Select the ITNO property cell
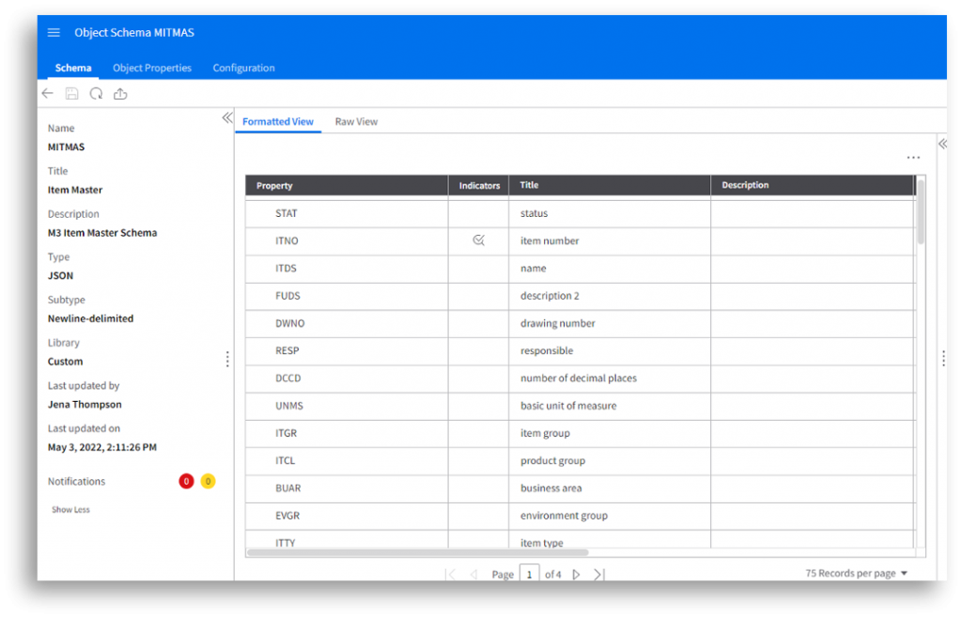This screenshot has height=618, width=962. click(x=347, y=241)
